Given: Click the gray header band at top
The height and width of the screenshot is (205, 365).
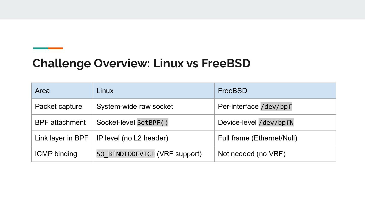Looking at the screenshot, I should 182,10.
